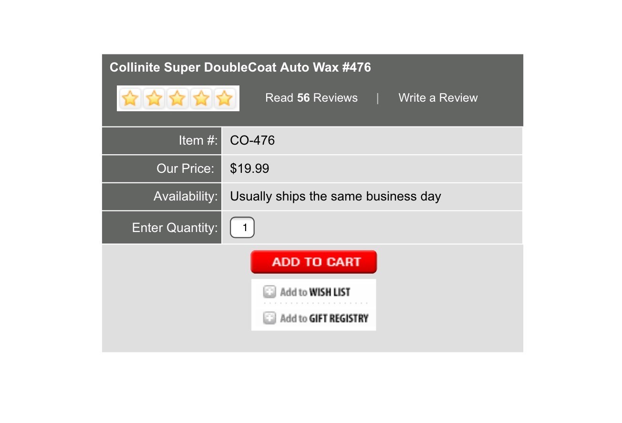
Task: Open the Read 56 Reviews link
Action: coord(311,98)
